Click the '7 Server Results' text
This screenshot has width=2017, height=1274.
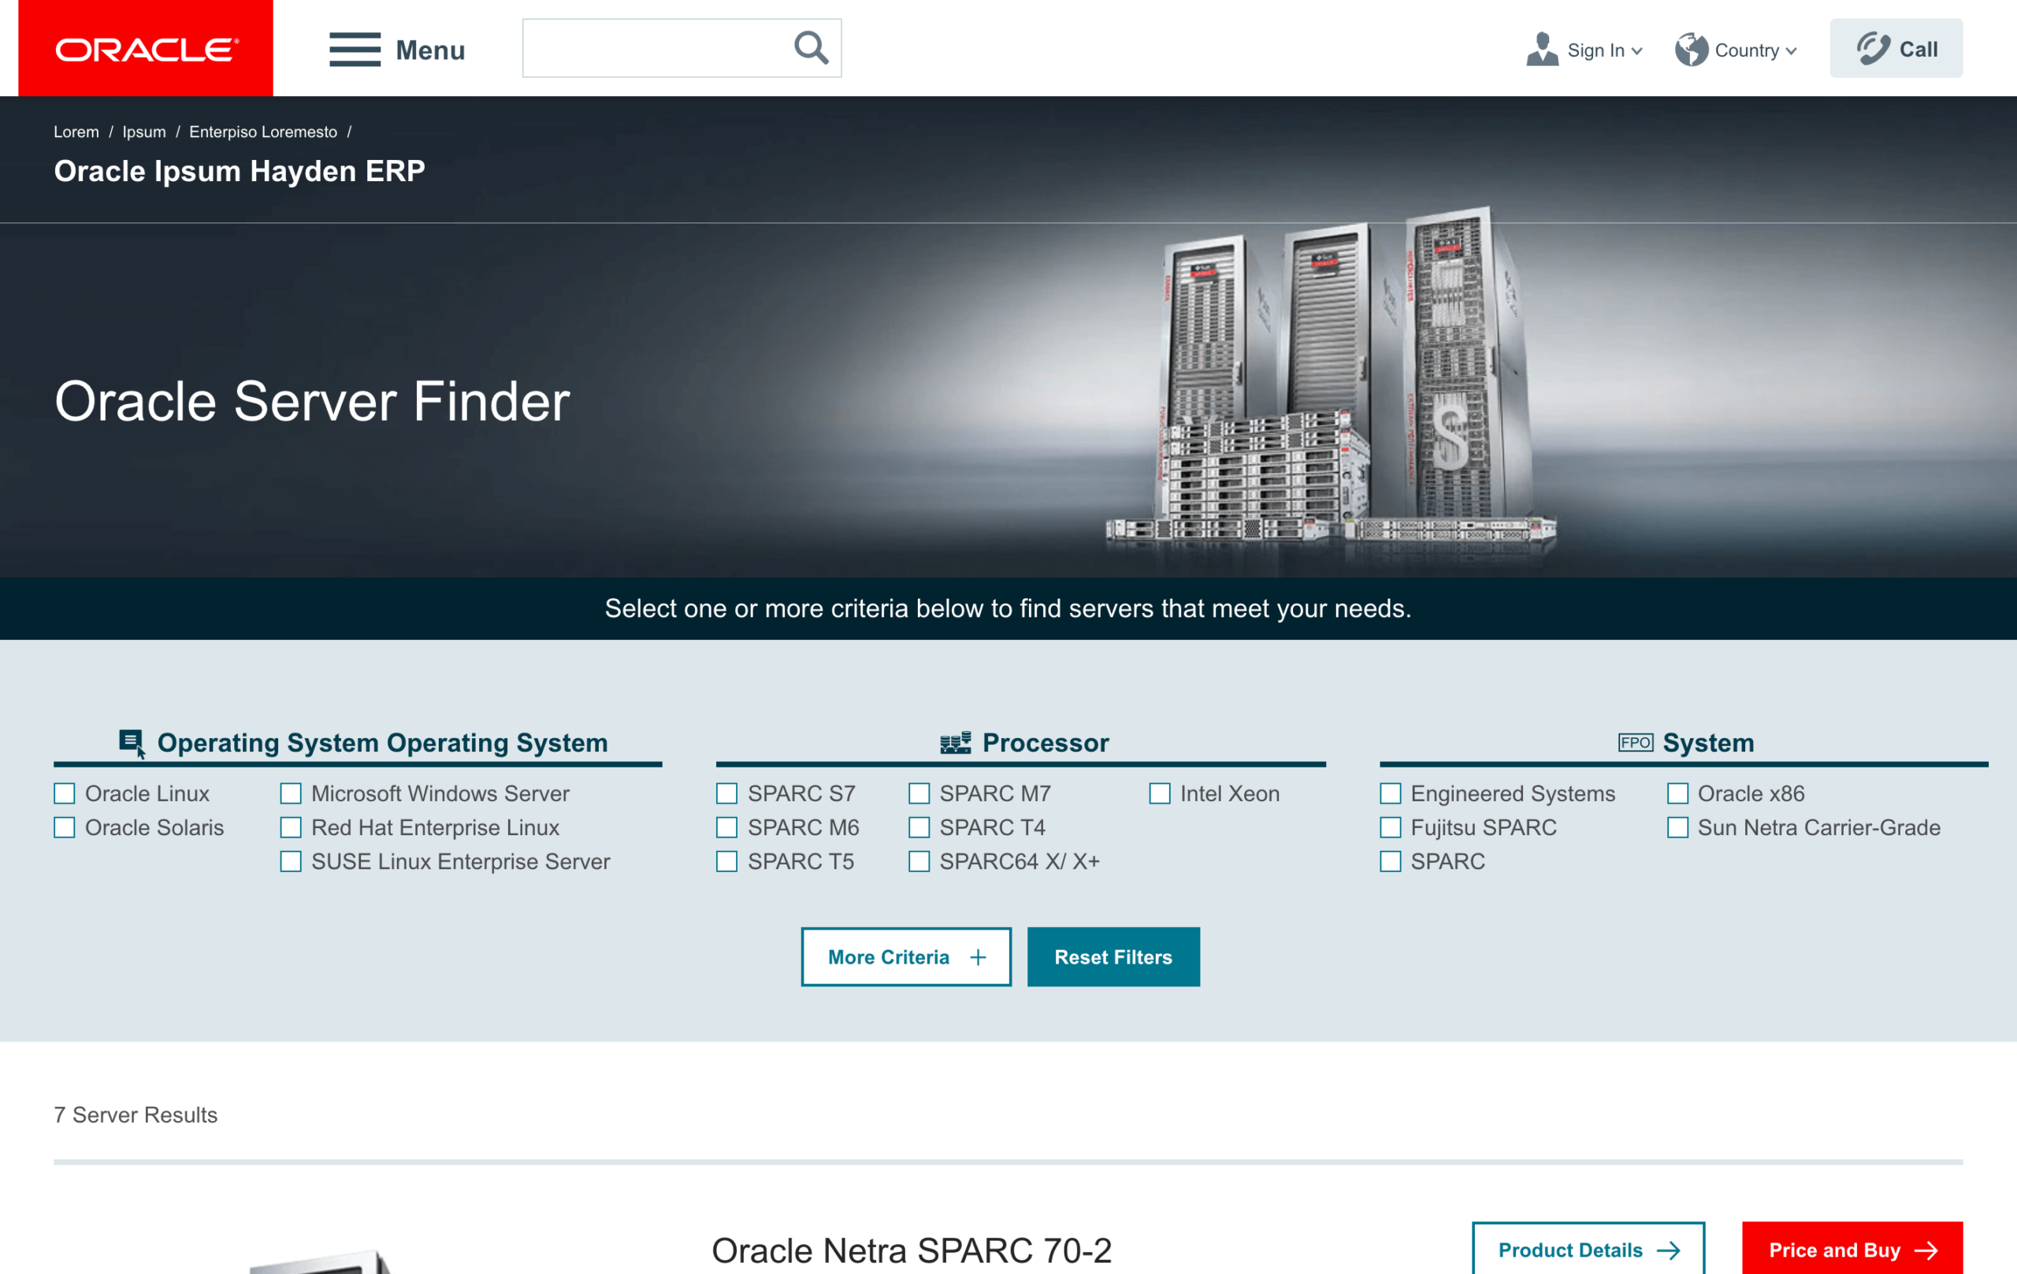tap(136, 1115)
